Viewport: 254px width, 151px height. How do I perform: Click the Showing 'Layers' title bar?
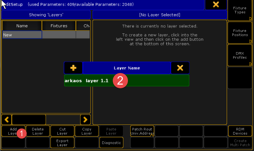(46, 15)
